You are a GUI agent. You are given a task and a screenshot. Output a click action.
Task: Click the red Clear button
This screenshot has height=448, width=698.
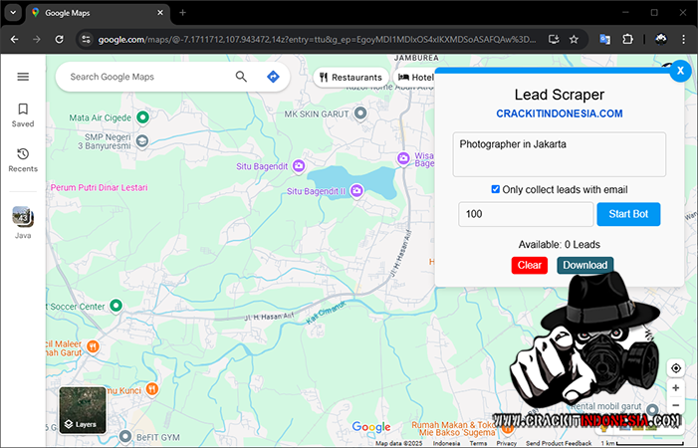(x=530, y=265)
